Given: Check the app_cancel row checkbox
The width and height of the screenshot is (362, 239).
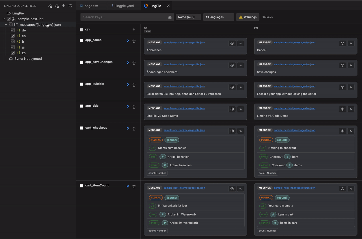Looking at the screenshot, I should (x=82, y=40).
